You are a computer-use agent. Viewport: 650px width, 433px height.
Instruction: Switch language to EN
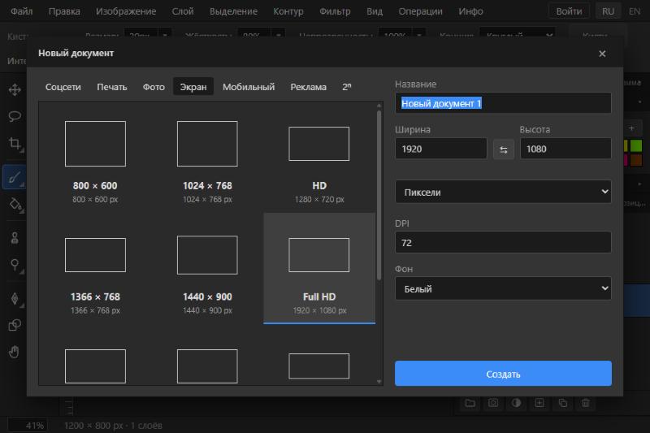click(x=635, y=11)
